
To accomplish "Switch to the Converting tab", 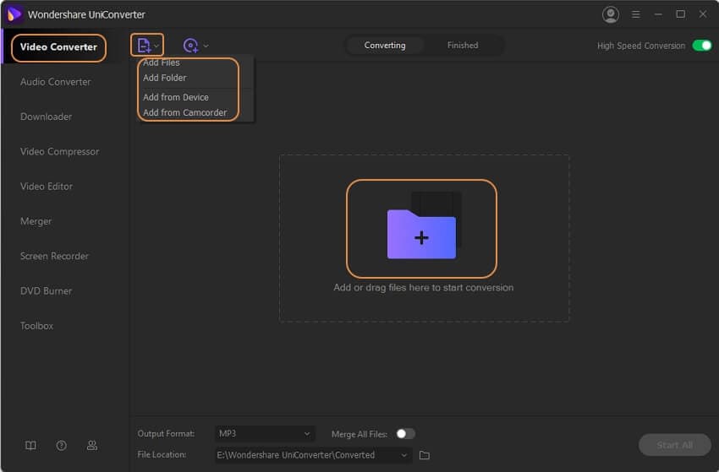I will tap(385, 46).
